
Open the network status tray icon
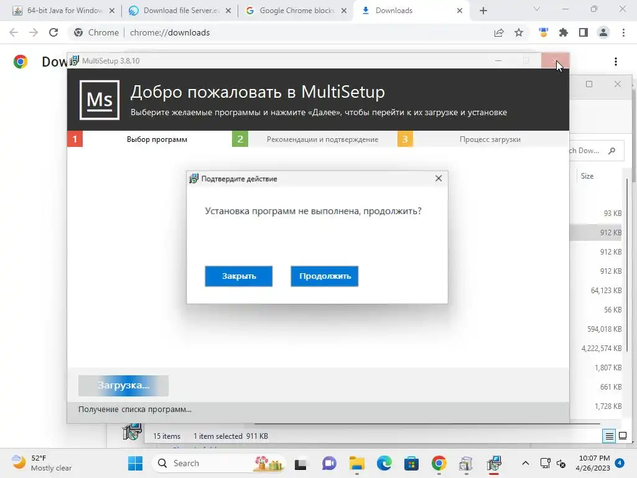tap(545, 463)
